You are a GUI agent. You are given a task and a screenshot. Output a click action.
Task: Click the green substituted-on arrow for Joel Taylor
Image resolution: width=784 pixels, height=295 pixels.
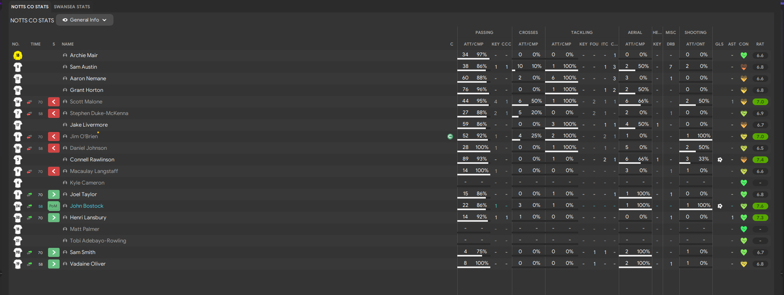54,194
